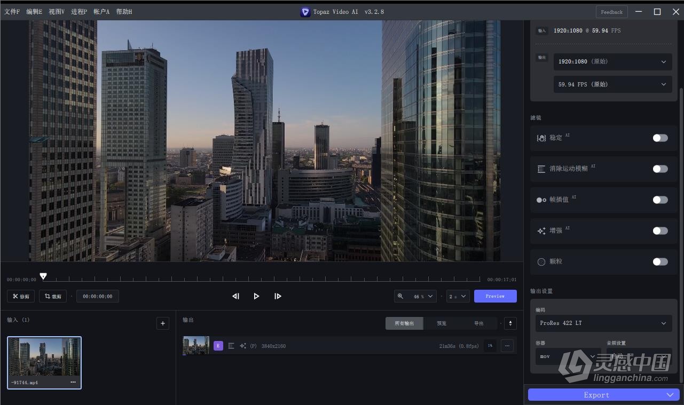Click the 1920x1080 @ 59.94 FPS input info
Viewport: 684px width, 405px height.
click(x=587, y=30)
